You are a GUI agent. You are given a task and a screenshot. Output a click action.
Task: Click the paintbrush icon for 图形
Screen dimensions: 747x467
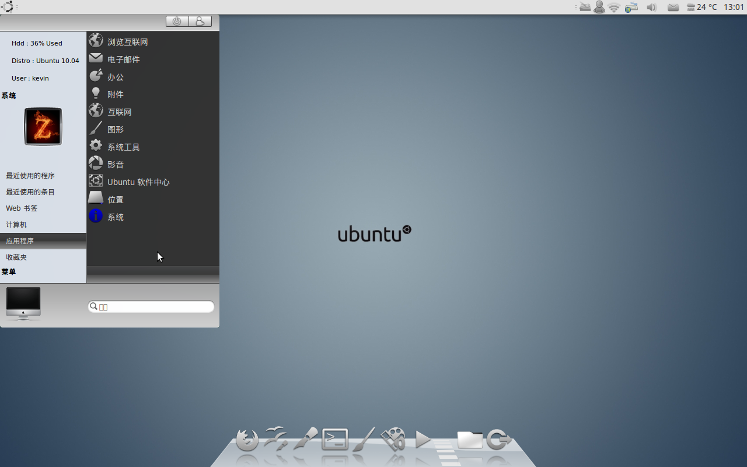click(96, 128)
